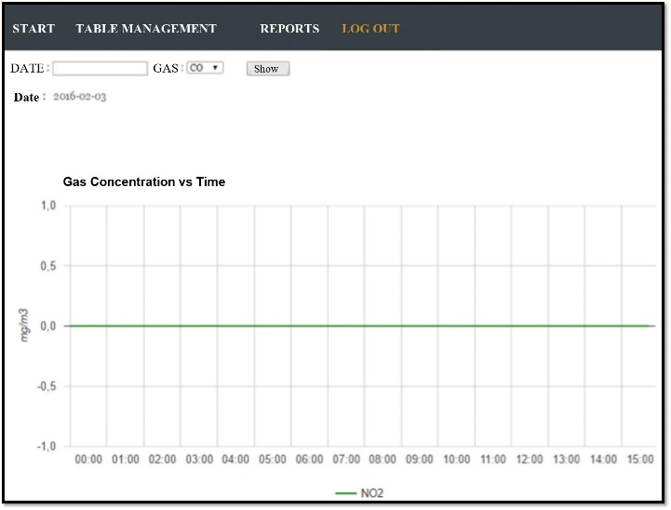
Task: Click the 2016-02-03 date value
Action: (x=79, y=97)
